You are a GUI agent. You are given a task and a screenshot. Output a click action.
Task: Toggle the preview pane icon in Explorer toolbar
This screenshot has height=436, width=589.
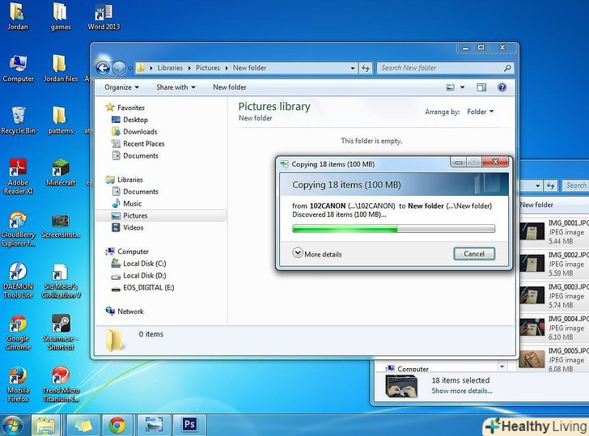point(481,87)
